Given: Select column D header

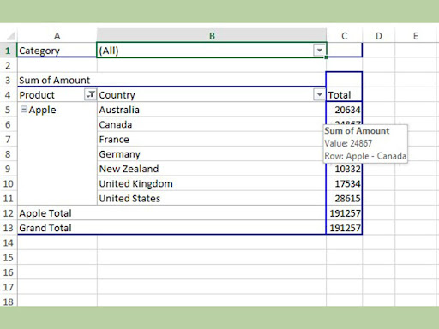Looking at the screenshot, I should coord(379,36).
